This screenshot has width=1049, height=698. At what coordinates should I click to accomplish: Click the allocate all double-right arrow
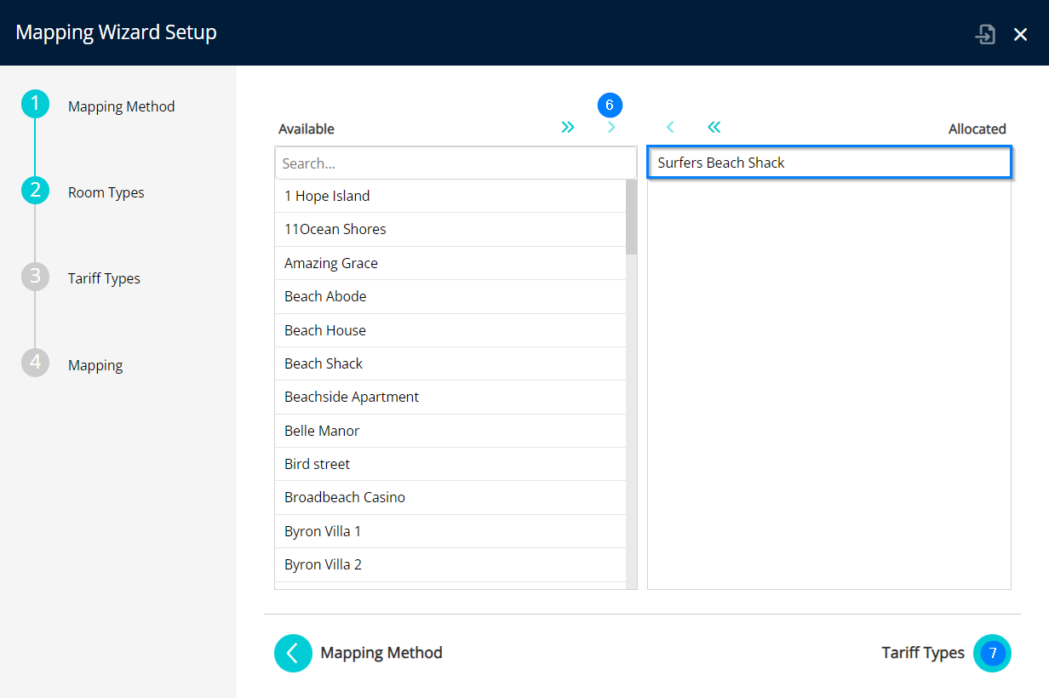[x=568, y=128]
